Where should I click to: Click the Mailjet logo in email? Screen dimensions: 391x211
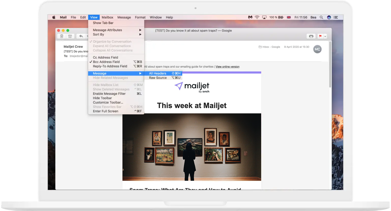[x=192, y=87]
